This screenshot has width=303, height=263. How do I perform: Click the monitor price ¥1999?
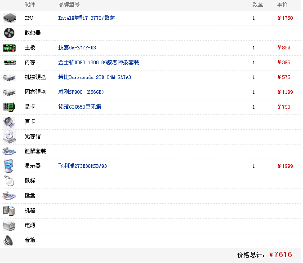pos(285,166)
